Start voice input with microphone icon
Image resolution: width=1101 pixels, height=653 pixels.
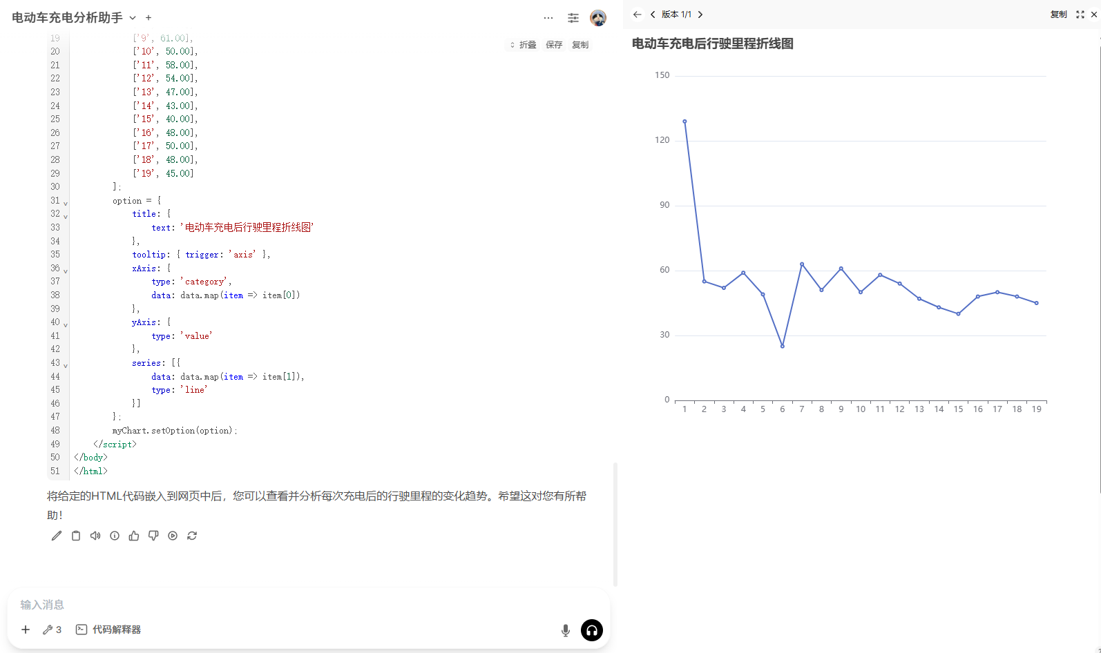point(566,630)
